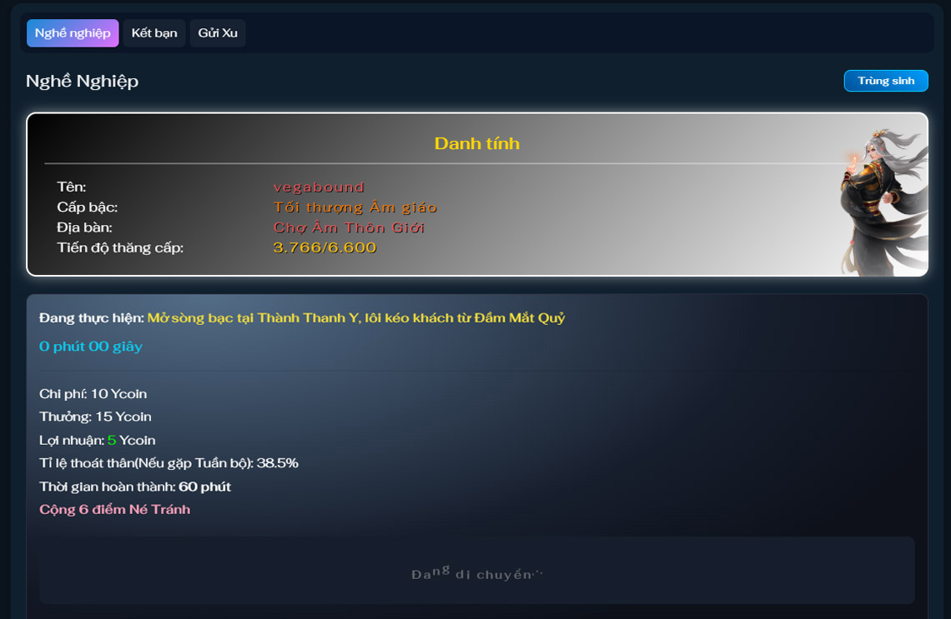This screenshot has width=951, height=619.
Task: Click the green profit value 5 Ycoin
Action: [132, 441]
